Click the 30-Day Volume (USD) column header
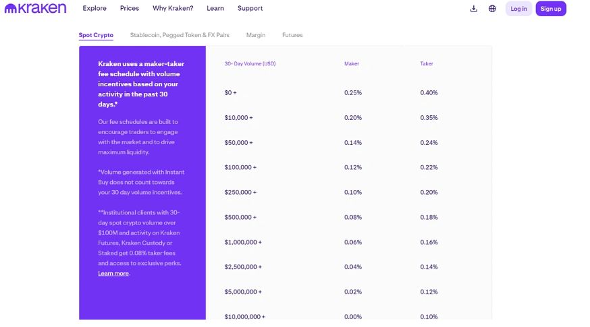 point(250,64)
